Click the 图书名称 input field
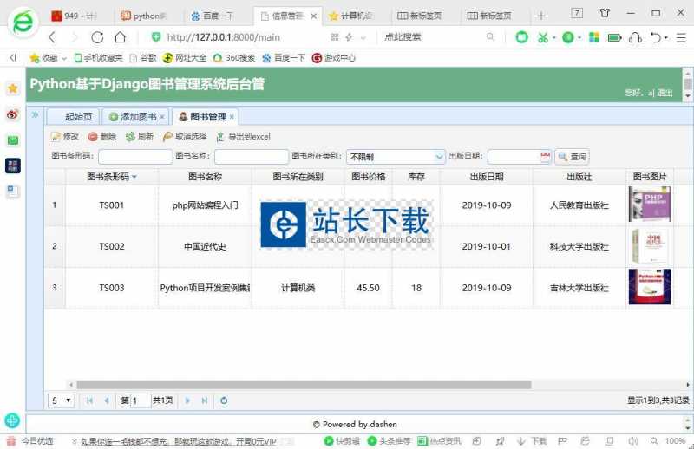 [251, 157]
